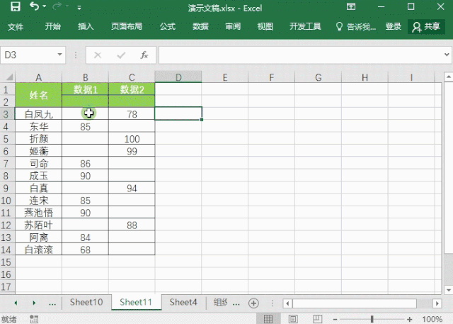453x324 pixels.
Task: Click the zoom slider handle
Action: point(372,319)
